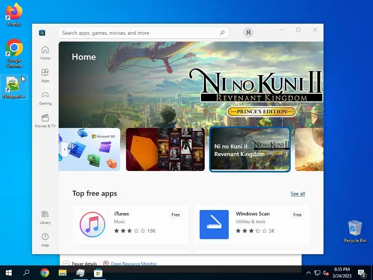Go to the previous carousel slide arrow
373x280 pixels.
64,149
